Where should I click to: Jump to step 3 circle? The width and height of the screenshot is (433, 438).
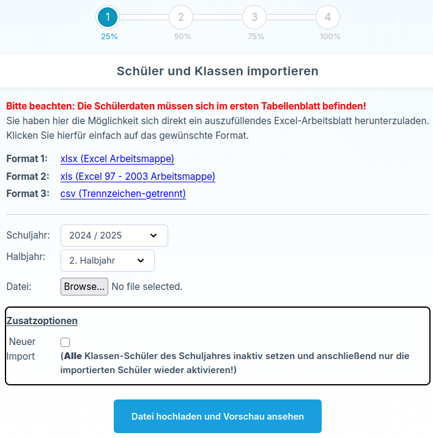coord(254,17)
